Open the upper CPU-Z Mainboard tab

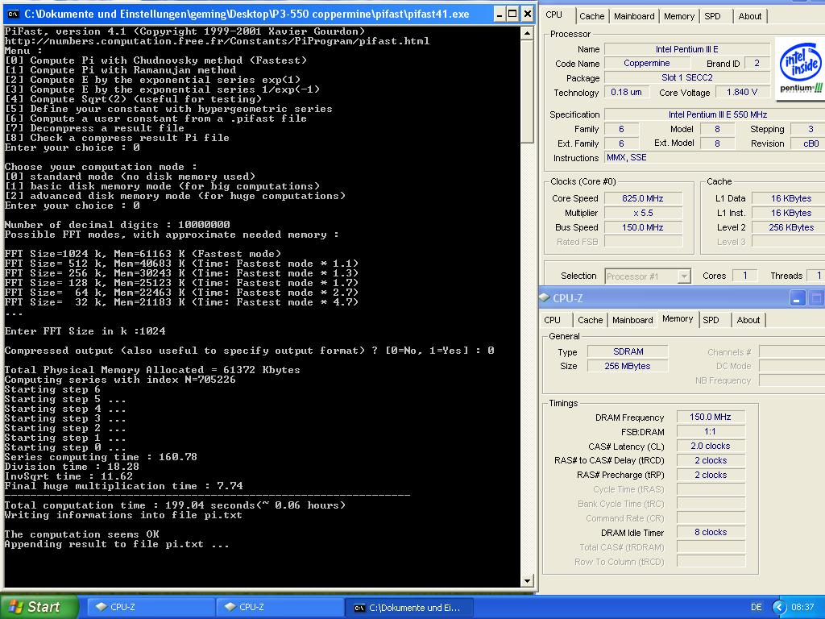(x=634, y=16)
